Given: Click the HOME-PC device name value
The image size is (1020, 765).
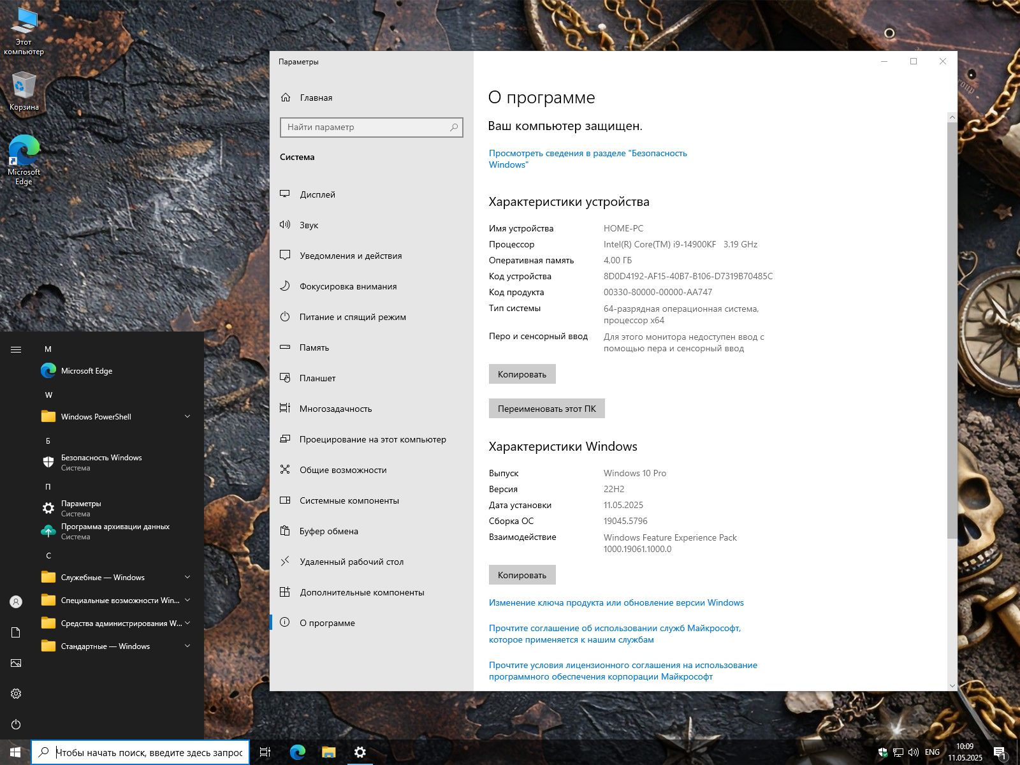Looking at the screenshot, I should (623, 228).
